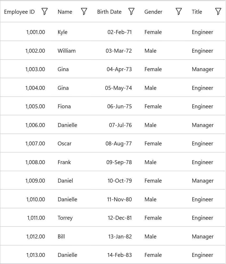Click the Title column filter icon

(x=218, y=12)
